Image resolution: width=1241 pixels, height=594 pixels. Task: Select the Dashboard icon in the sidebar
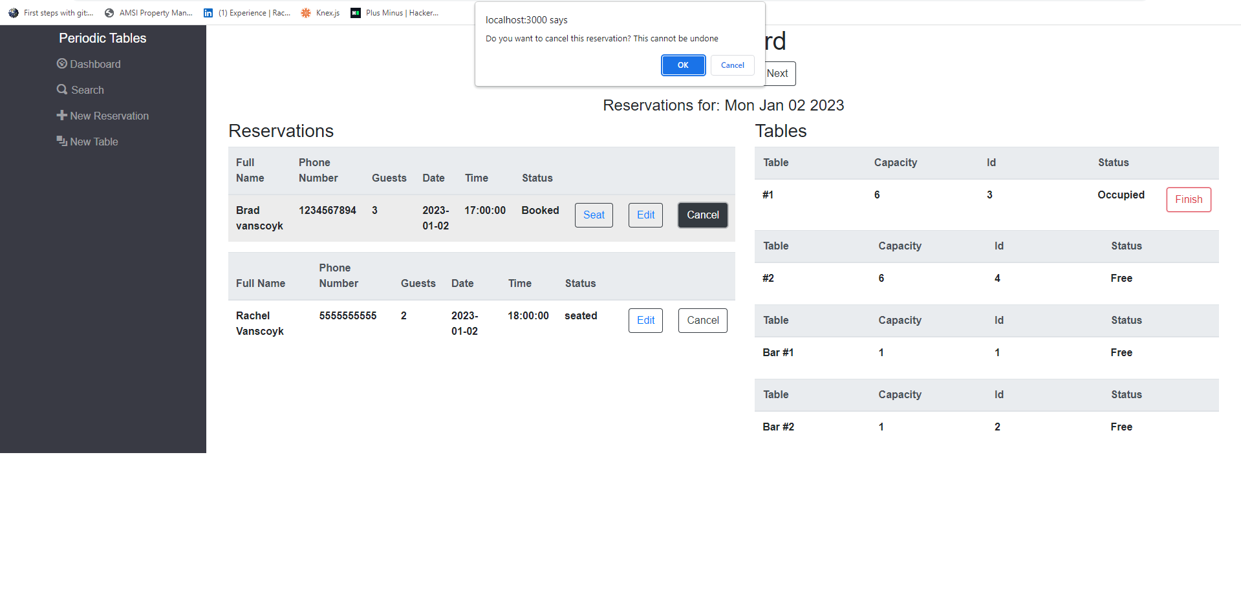tap(62, 63)
